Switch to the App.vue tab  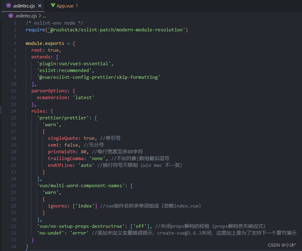(x=64, y=6)
